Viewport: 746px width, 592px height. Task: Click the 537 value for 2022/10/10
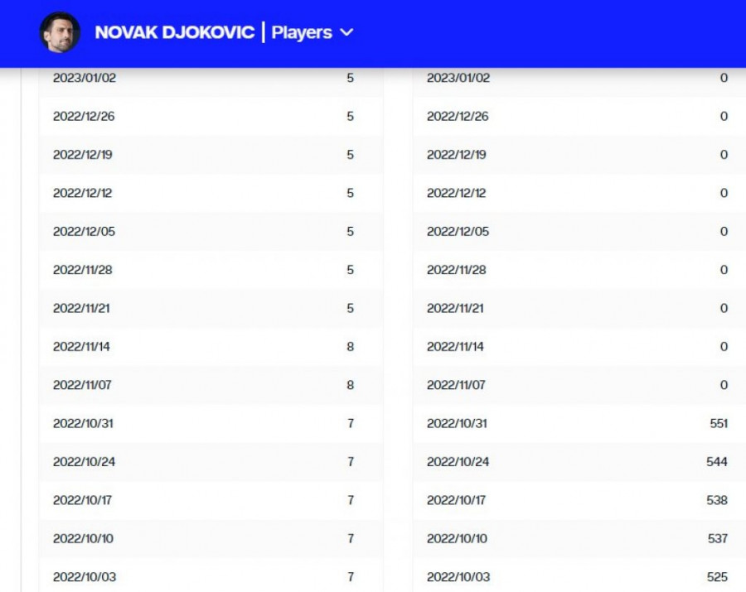[x=716, y=538]
